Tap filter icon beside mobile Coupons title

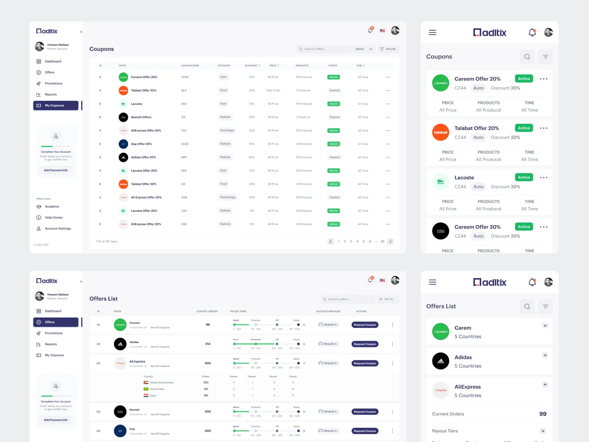pos(546,57)
